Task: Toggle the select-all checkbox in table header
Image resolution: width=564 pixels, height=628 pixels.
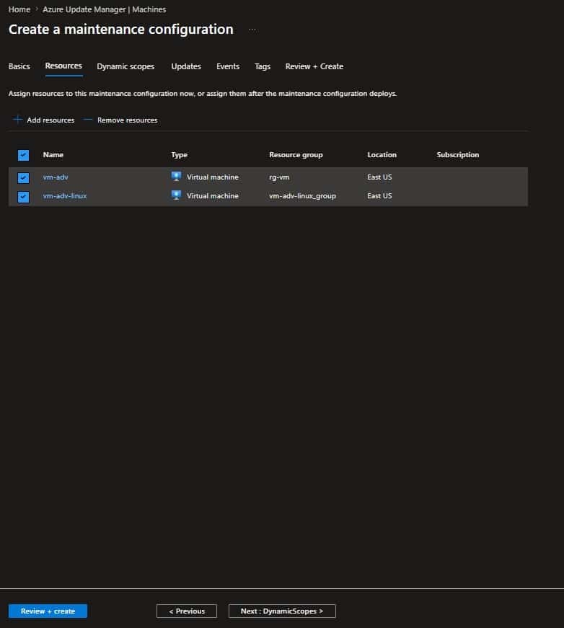Action: coord(23,154)
